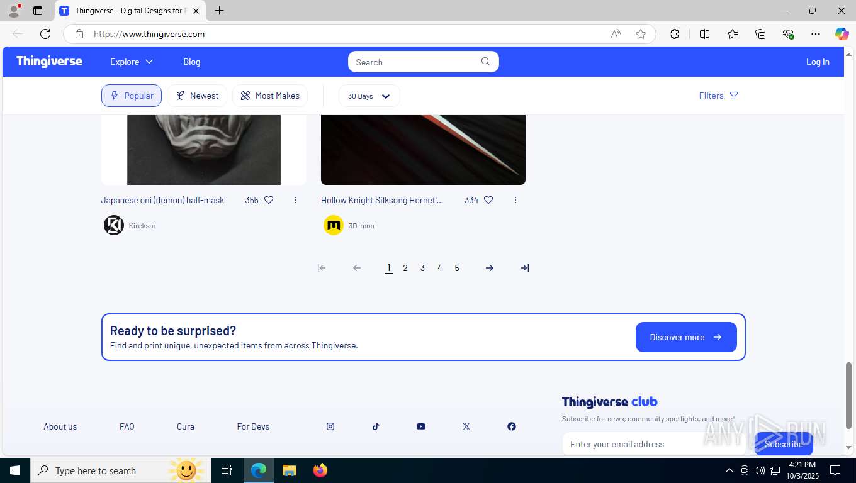Show hidden system tray icons
The height and width of the screenshot is (483, 856).
[729, 470]
